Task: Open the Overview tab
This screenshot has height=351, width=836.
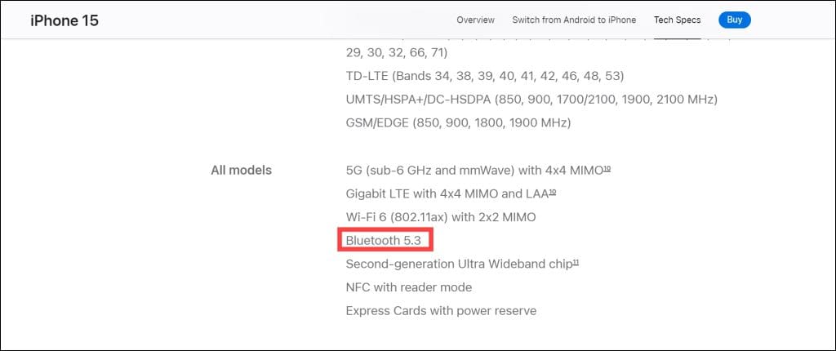Action: (476, 20)
